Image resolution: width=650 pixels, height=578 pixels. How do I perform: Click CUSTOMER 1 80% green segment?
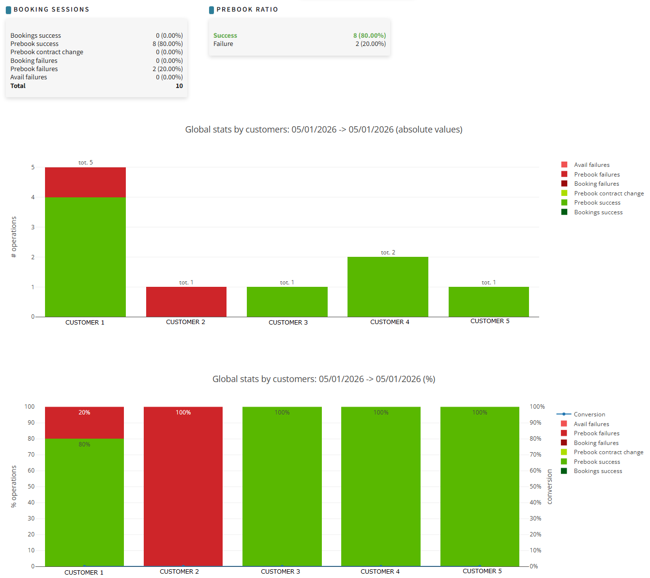[84, 502]
